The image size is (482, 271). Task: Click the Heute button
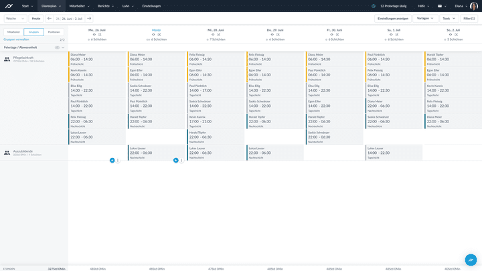pyautogui.click(x=36, y=19)
